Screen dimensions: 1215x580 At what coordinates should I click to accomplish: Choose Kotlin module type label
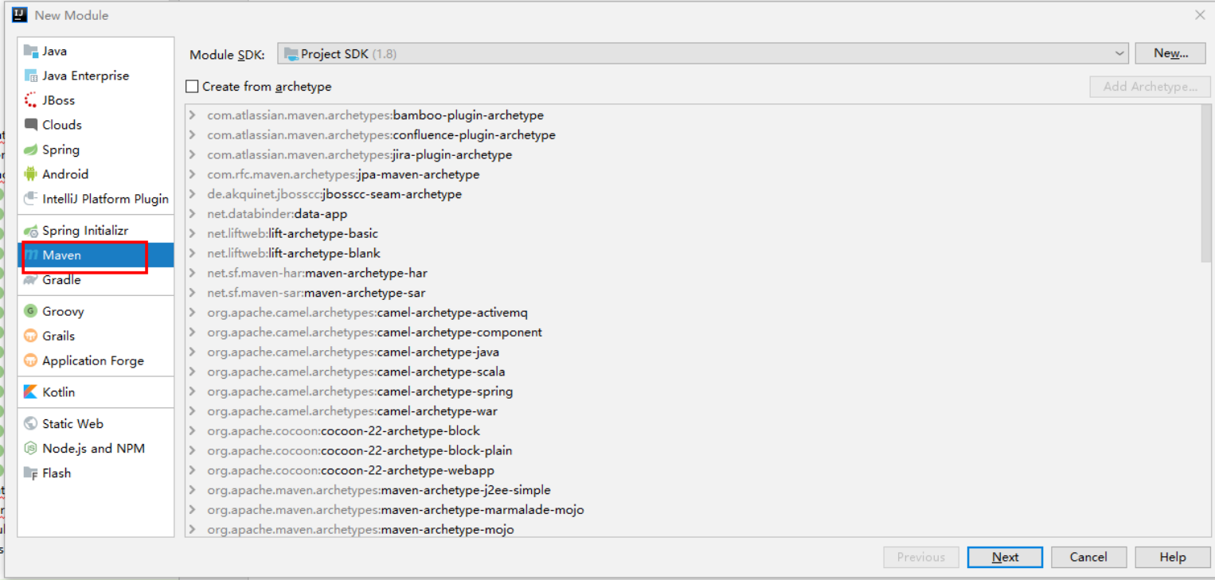point(59,392)
